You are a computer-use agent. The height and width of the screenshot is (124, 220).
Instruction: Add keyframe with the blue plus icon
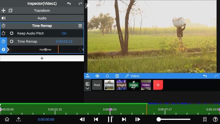[3, 50]
